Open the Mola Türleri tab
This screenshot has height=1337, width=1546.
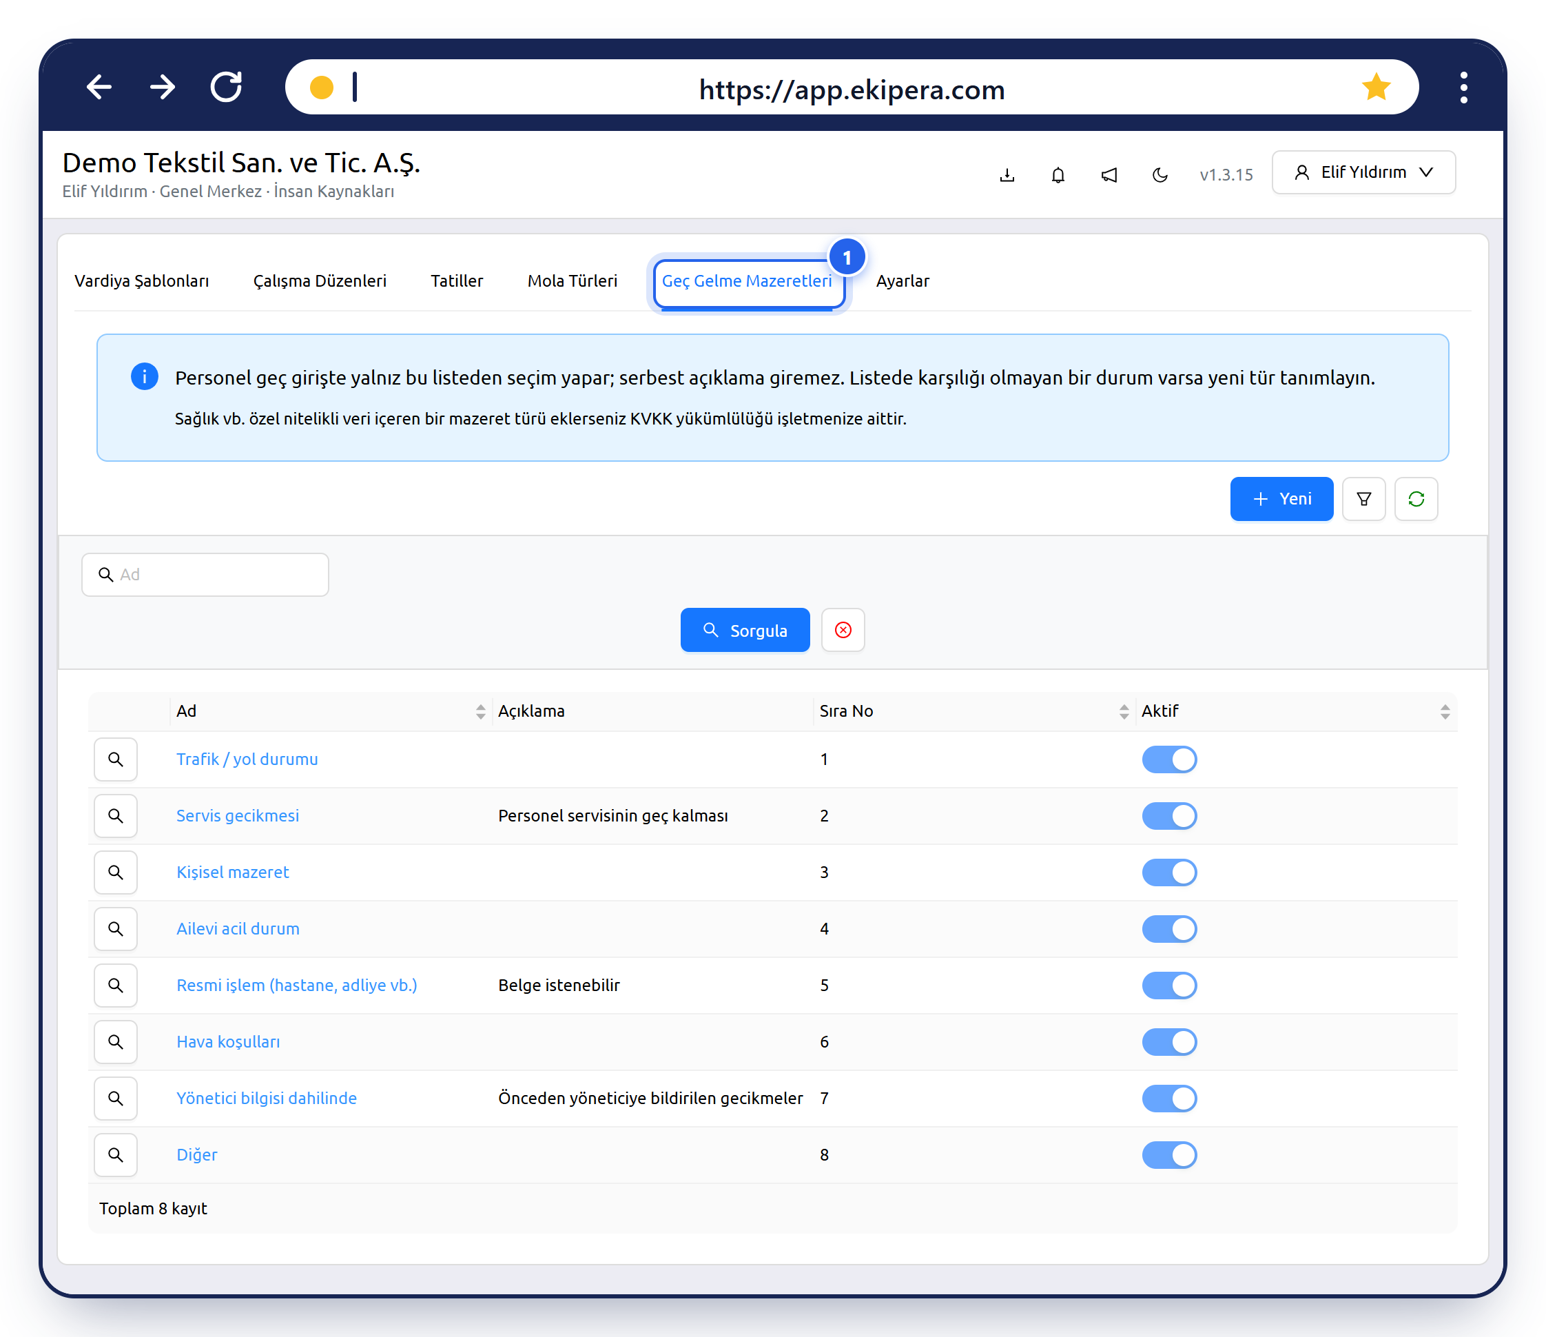[573, 280]
